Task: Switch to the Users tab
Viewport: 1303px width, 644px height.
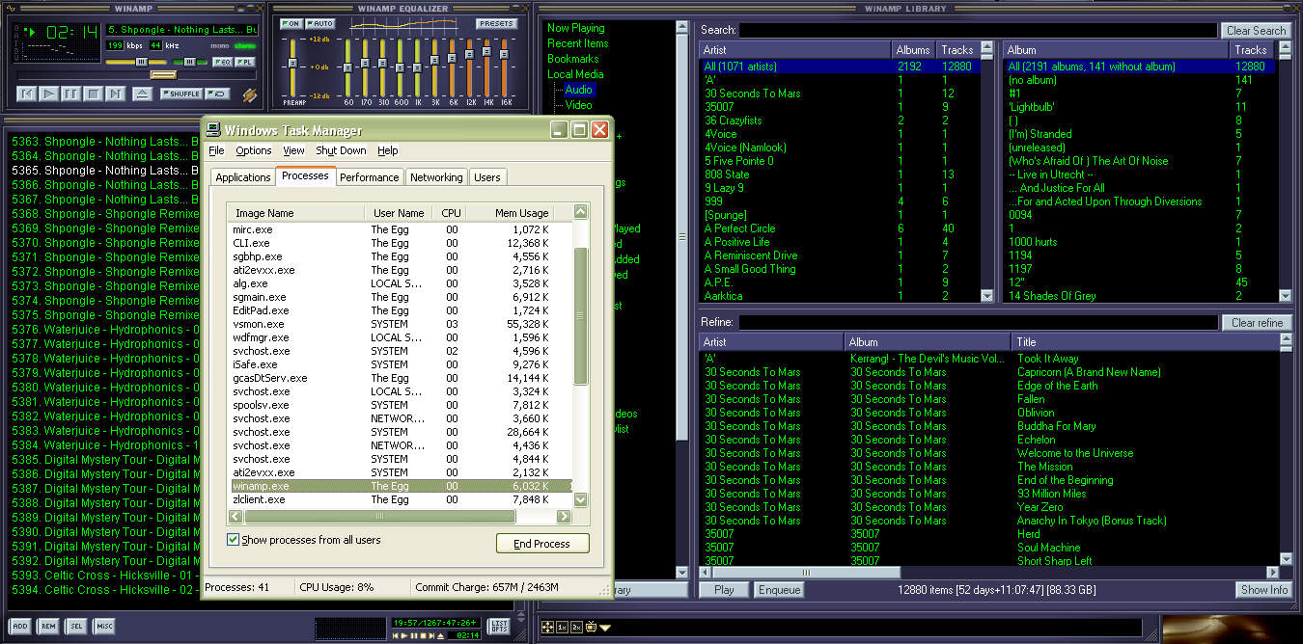Action: click(487, 177)
